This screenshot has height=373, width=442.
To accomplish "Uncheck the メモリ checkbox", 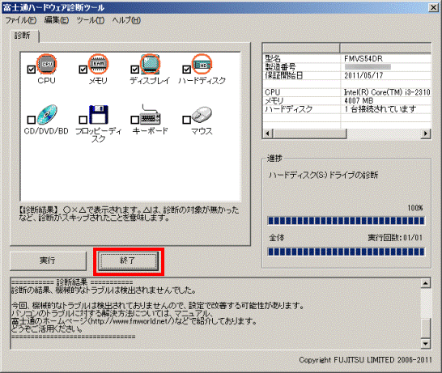I will point(83,70).
